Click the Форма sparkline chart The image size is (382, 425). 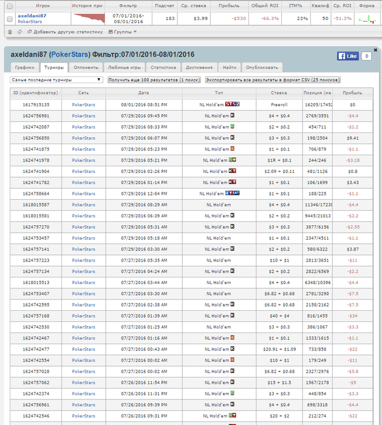(x=367, y=19)
